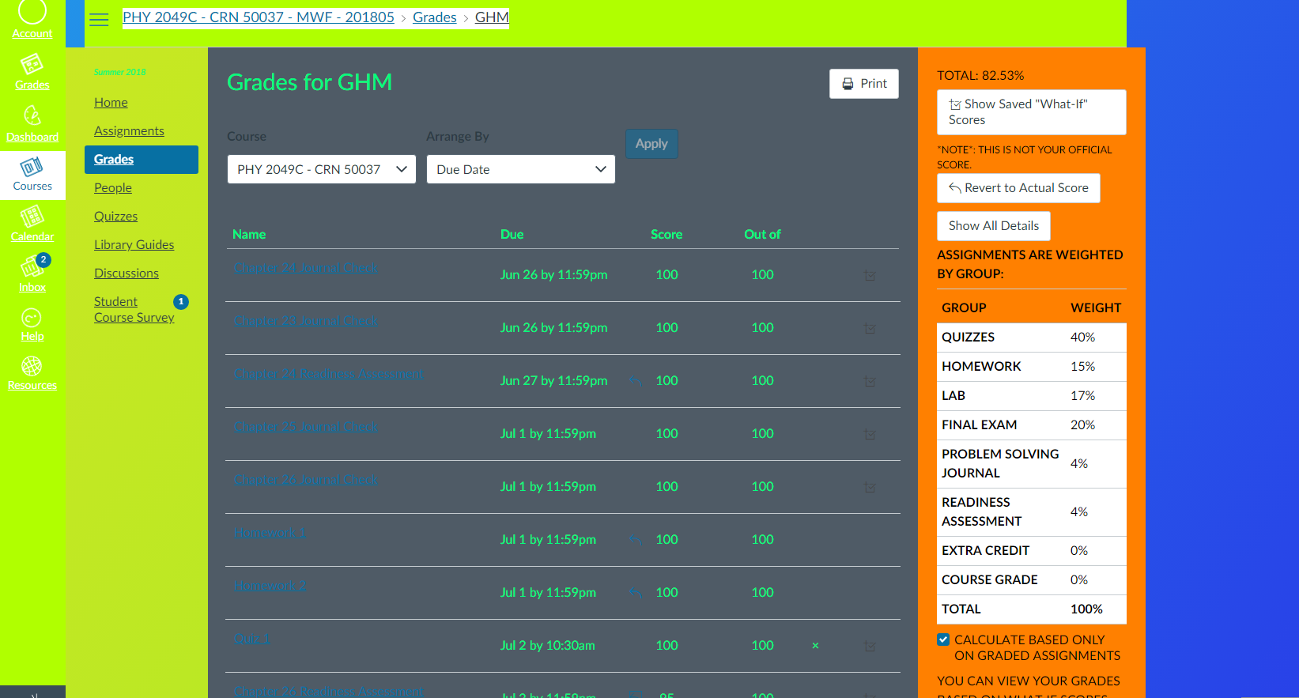
Task: Toggle Calculate based only on graded assignments
Action: (x=943, y=640)
